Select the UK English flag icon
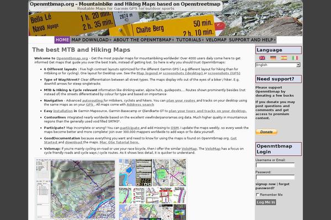331x220 pixels. click(262, 58)
